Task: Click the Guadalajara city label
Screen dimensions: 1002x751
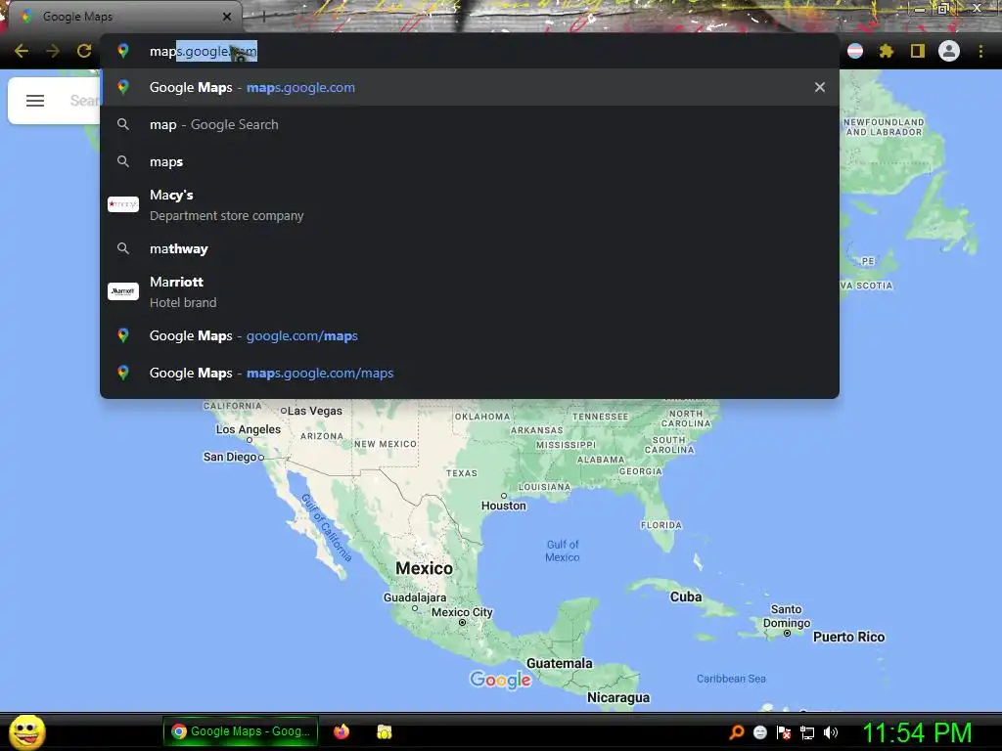Action: (415, 597)
